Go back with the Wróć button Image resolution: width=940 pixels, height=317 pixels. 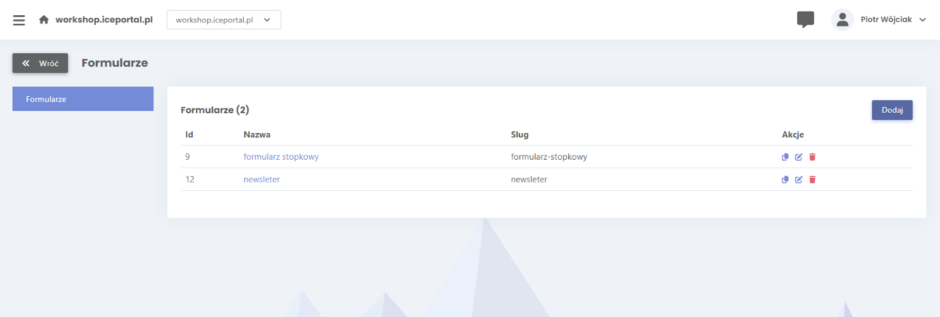click(40, 63)
